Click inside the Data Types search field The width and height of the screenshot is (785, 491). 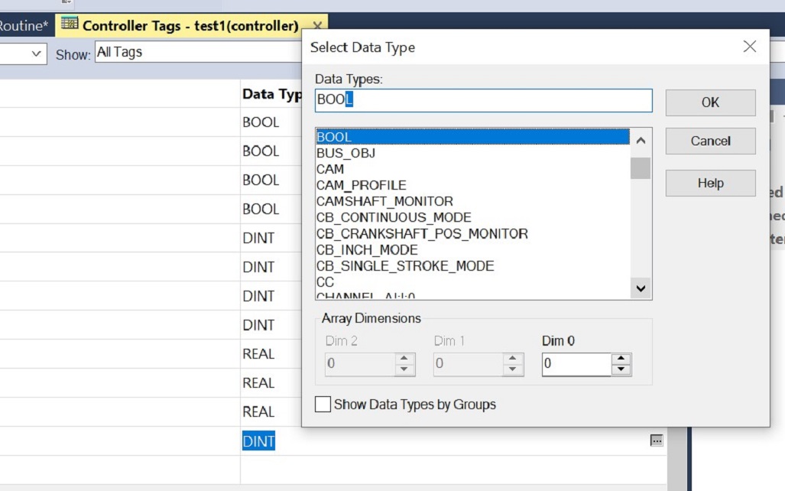[x=482, y=100]
